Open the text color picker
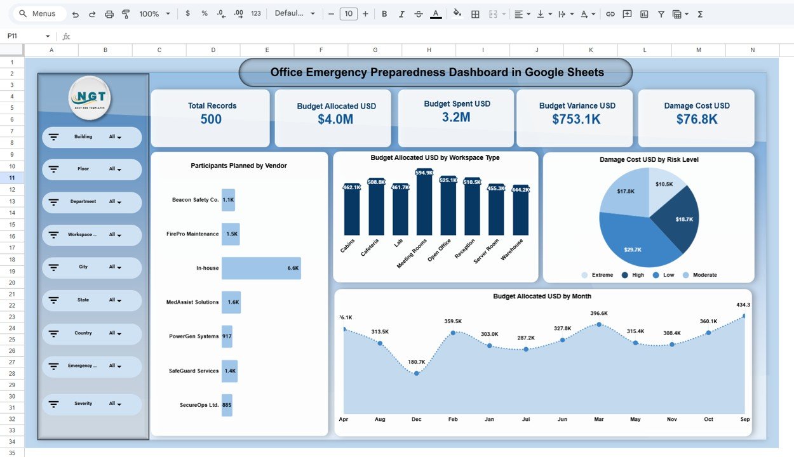Screen dimensions: 794x457 tap(436, 13)
